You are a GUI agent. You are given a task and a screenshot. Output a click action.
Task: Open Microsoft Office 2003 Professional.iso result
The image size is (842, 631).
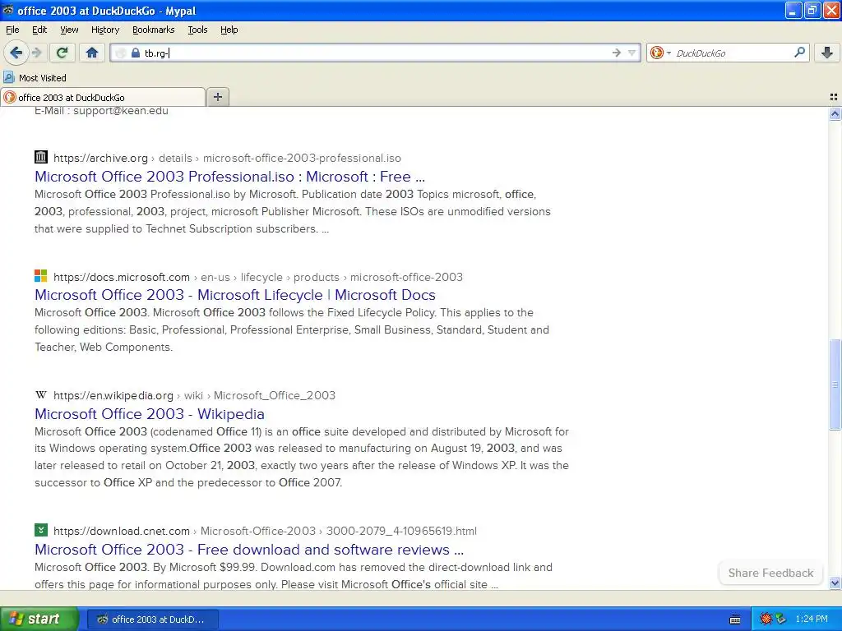click(x=230, y=176)
